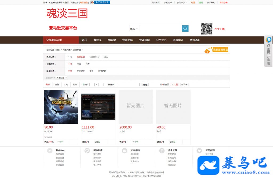
Task: Open 我要提现 in the navigation bar
Action: coord(144,40)
